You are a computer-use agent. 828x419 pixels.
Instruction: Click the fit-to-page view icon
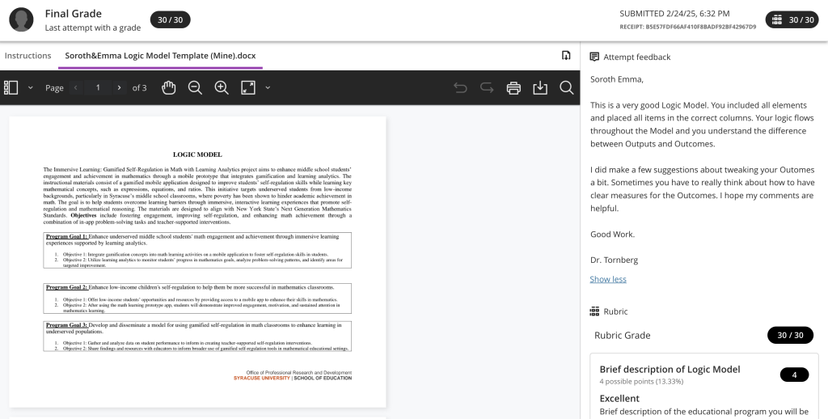click(x=248, y=87)
